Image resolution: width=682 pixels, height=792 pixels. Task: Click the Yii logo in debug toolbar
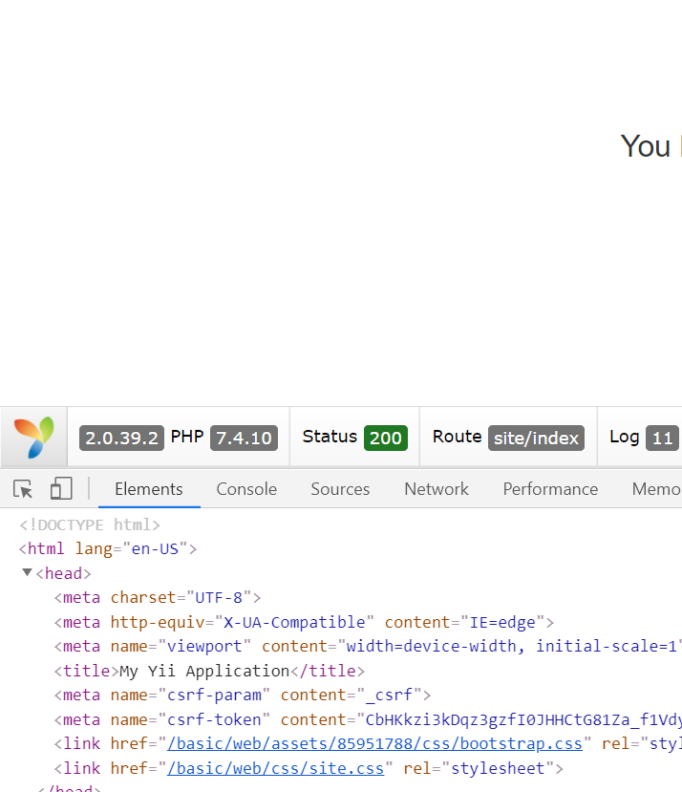click(x=33, y=437)
